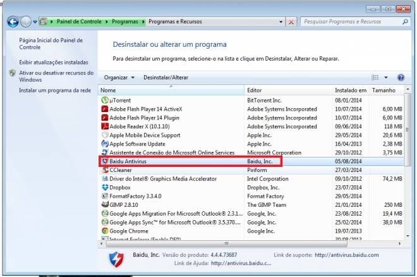Select the Dropbox row text

(120, 188)
